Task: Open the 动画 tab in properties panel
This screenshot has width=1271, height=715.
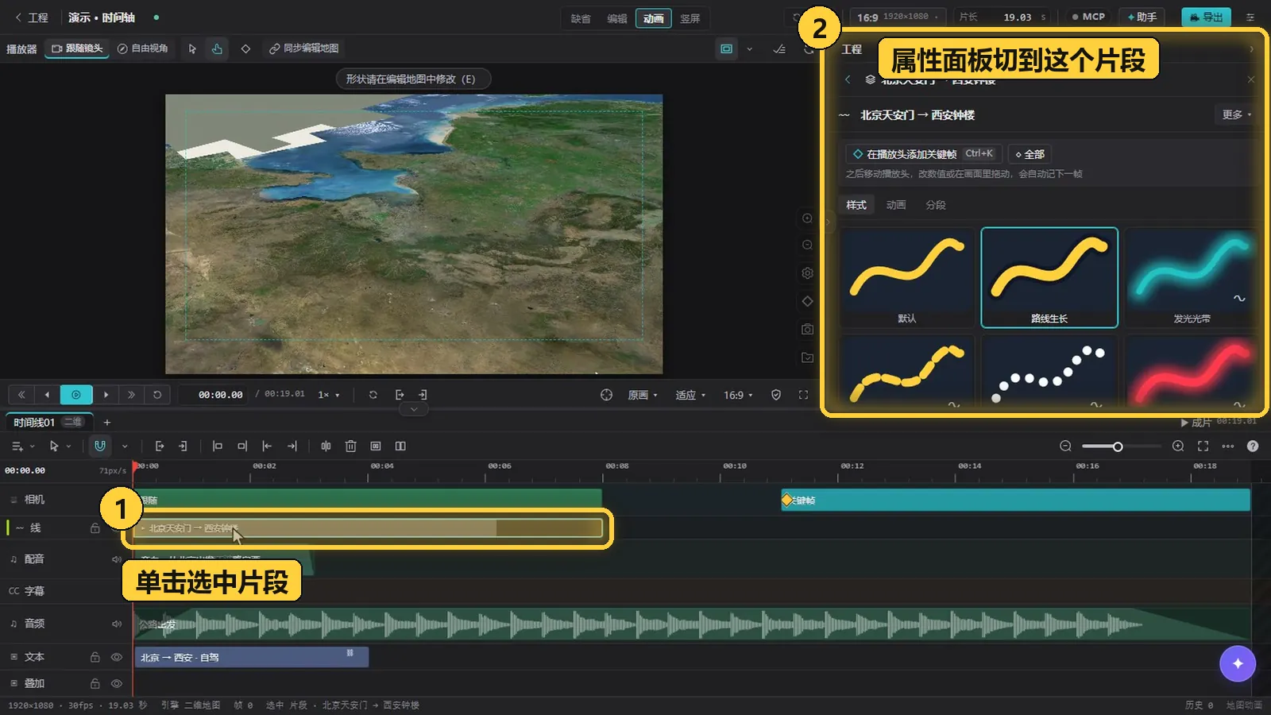Action: [x=896, y=205]
